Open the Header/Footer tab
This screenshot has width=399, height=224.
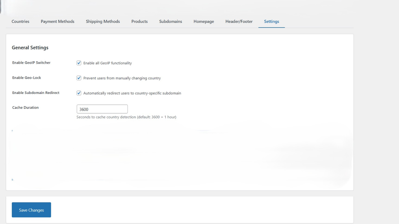(239, 21)
